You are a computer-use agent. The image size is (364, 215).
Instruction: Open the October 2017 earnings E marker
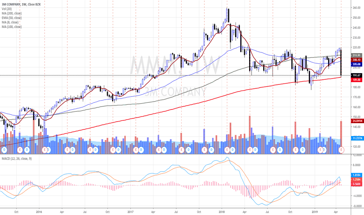click(x=205, y=150)
